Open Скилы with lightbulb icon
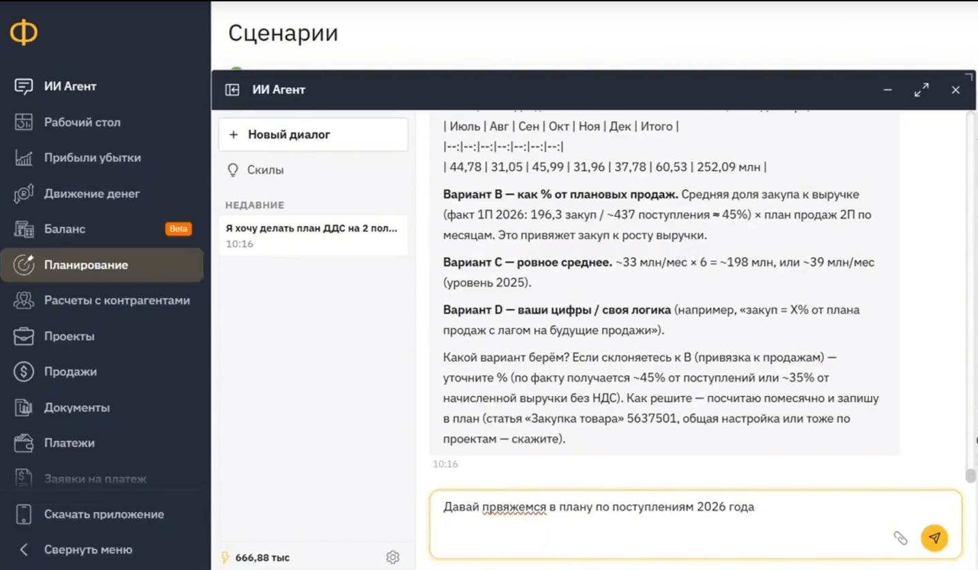This screenshot has height=570, width=978. click(x=255, y=170)
